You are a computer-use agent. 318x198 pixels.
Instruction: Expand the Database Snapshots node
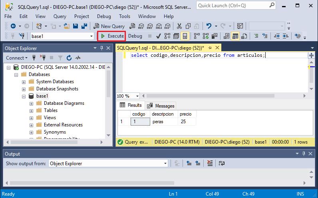pyautogui.click(x=24, y=89)
